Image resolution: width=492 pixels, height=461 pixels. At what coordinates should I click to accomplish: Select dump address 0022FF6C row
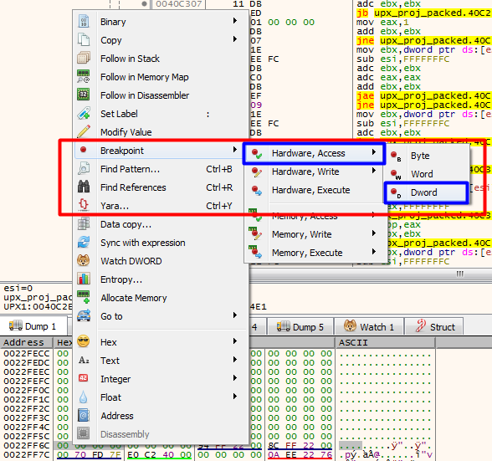[x=27, y=445]
